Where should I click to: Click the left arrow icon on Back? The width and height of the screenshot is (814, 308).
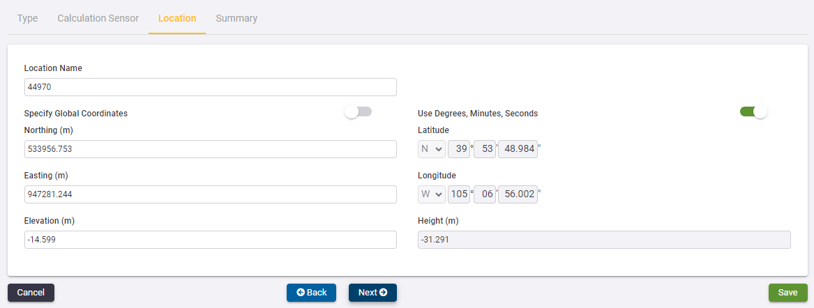tap(301, 293)
